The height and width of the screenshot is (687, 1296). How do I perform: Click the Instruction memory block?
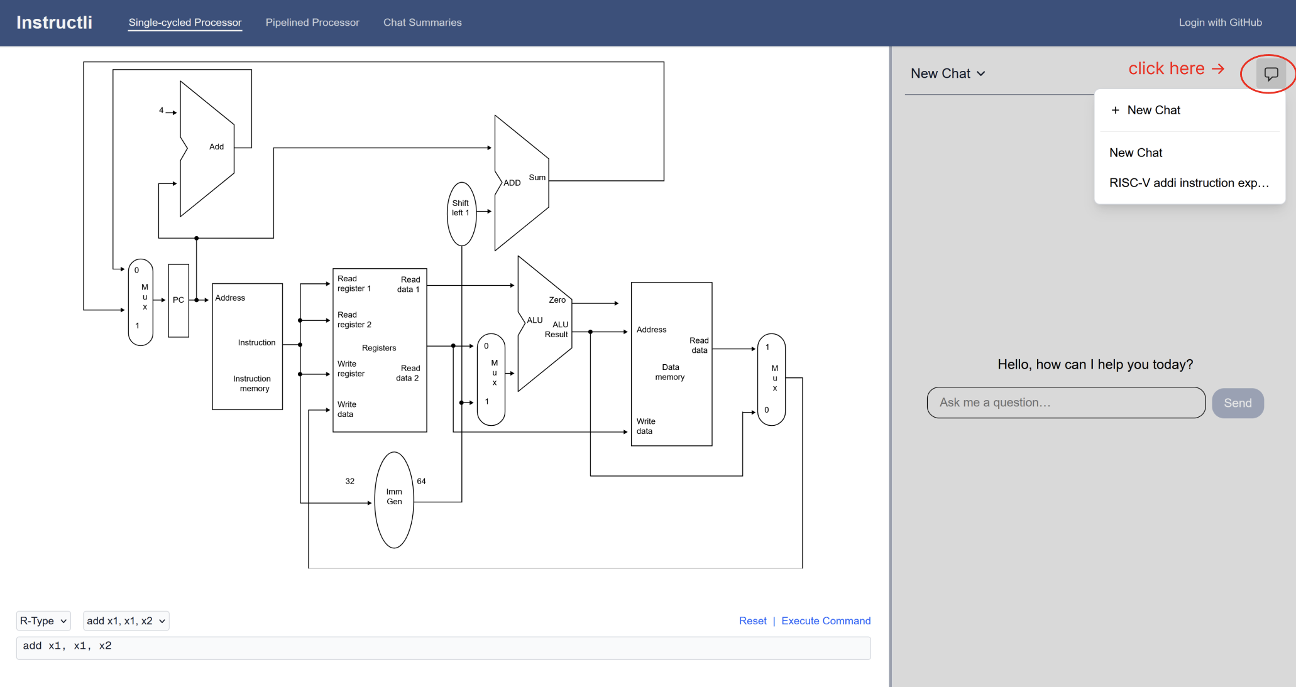248,347
